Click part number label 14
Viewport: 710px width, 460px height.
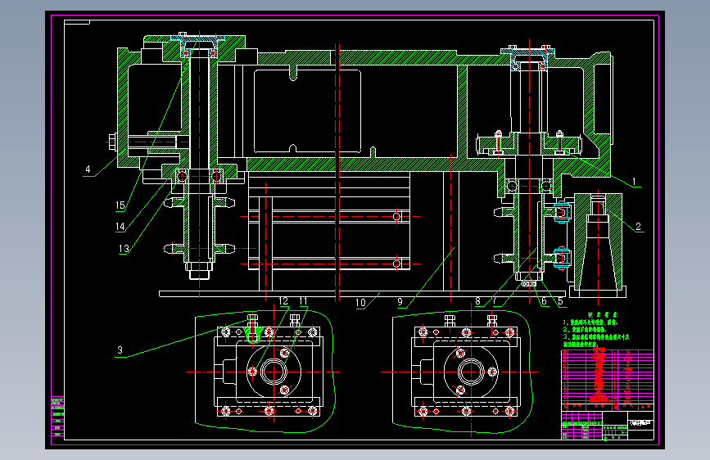pyautogui.click(x=120, y=227)
